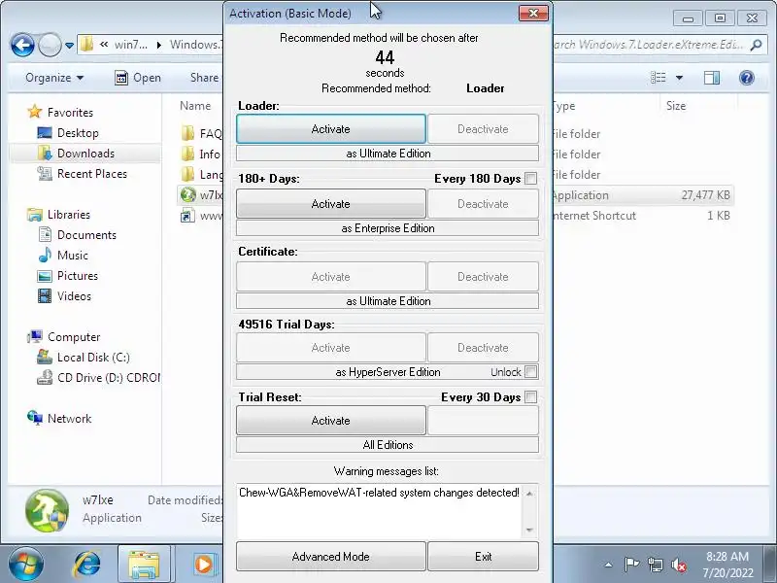777x583 pixels.
Task: Click the 'All Editions' bar
Action: click(x=388, y=445)
